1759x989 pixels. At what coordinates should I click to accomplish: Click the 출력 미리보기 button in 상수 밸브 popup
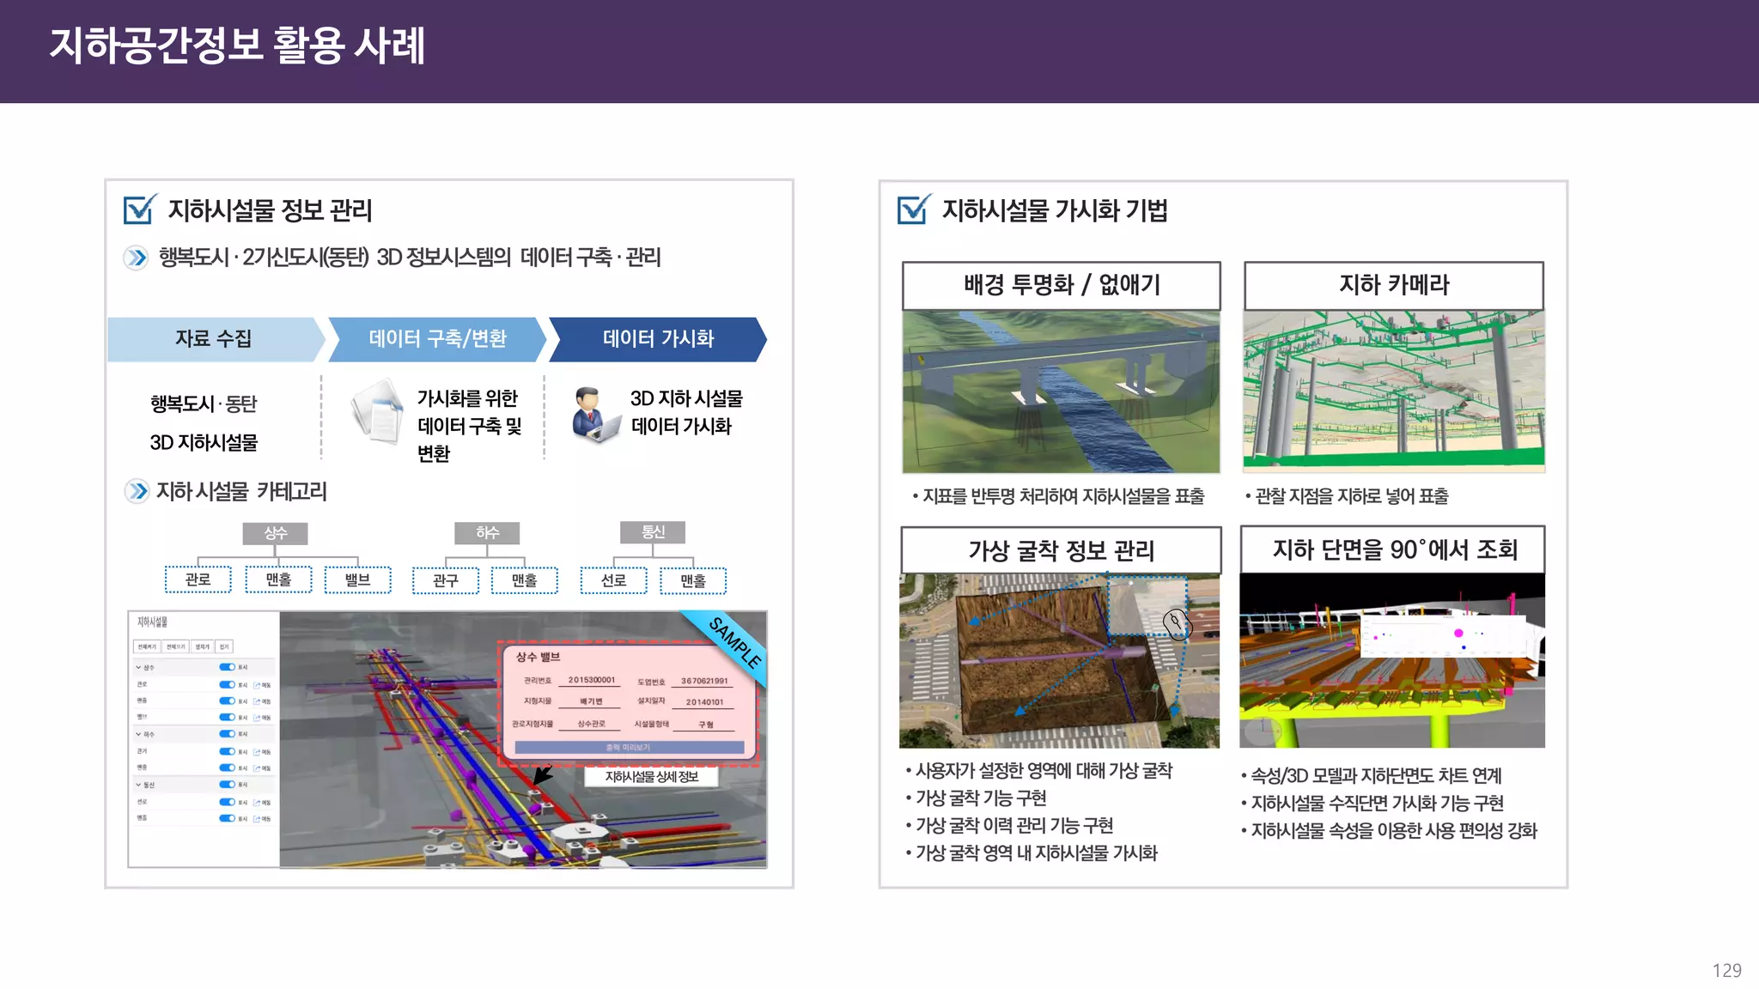[x=629, y=748]
